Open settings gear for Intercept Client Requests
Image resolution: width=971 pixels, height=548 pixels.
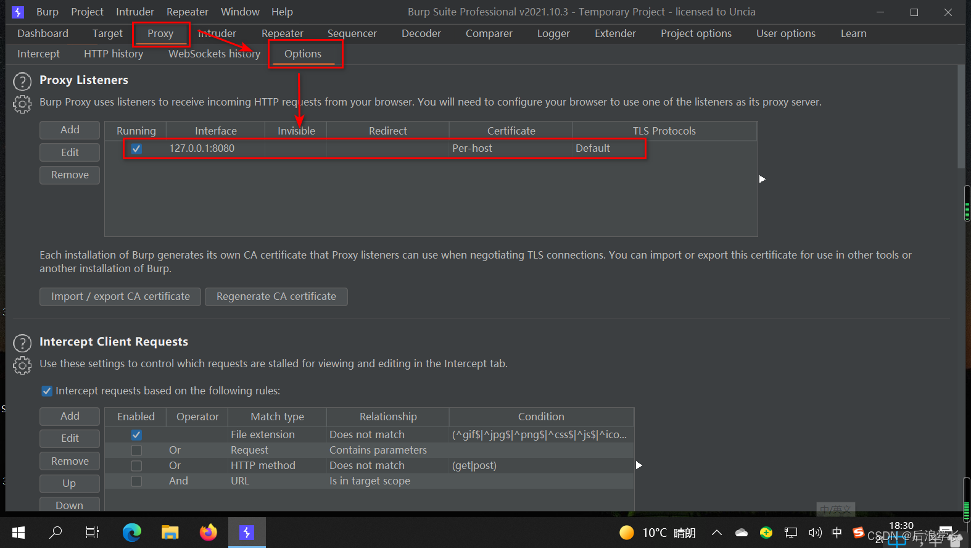22,365
